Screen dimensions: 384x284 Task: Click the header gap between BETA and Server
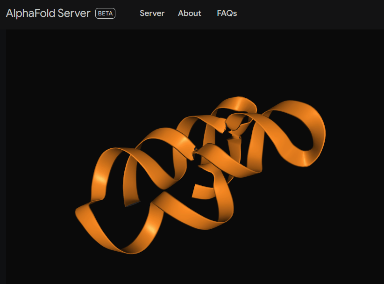[x=127, y=13]
